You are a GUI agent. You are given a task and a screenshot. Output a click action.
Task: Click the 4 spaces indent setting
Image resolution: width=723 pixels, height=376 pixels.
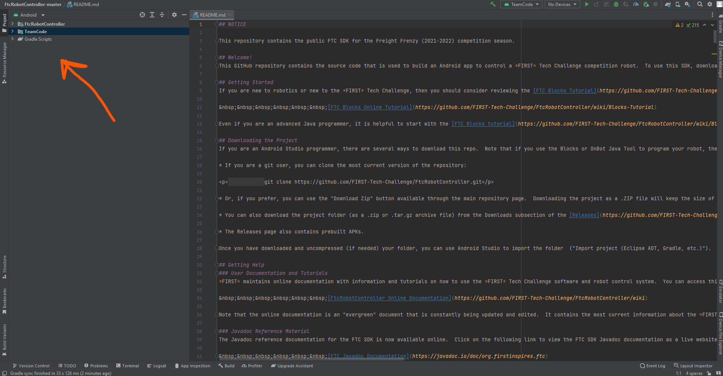(694, 373)
